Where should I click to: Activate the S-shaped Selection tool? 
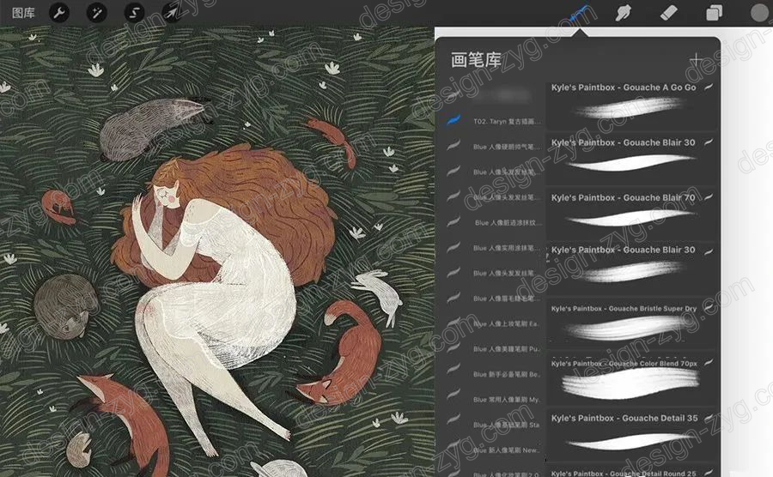(134, 12)
